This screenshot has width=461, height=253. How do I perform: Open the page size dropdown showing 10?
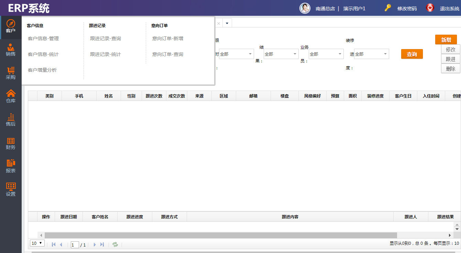pyautogui.click(x=37, y=243)
